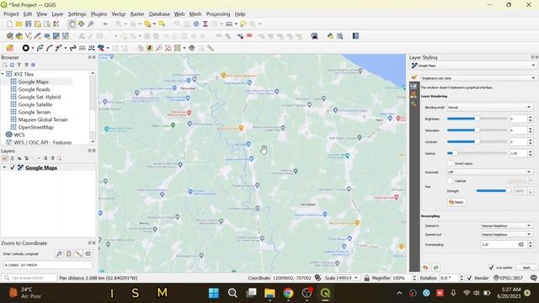Expand the Google Maps layer legend arrow
This screenshot has height=303, width=539.
pos(4,167)
